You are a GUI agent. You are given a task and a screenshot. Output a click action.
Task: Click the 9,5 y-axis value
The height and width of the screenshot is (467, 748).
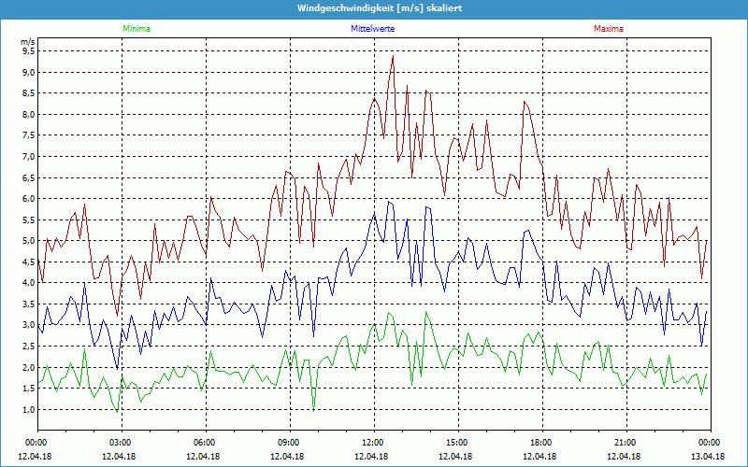[29, 51]
